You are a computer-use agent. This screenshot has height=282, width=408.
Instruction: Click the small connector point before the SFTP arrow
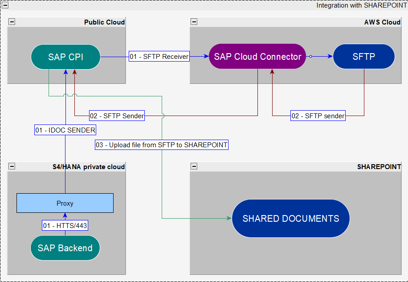[x=311, y=56]
